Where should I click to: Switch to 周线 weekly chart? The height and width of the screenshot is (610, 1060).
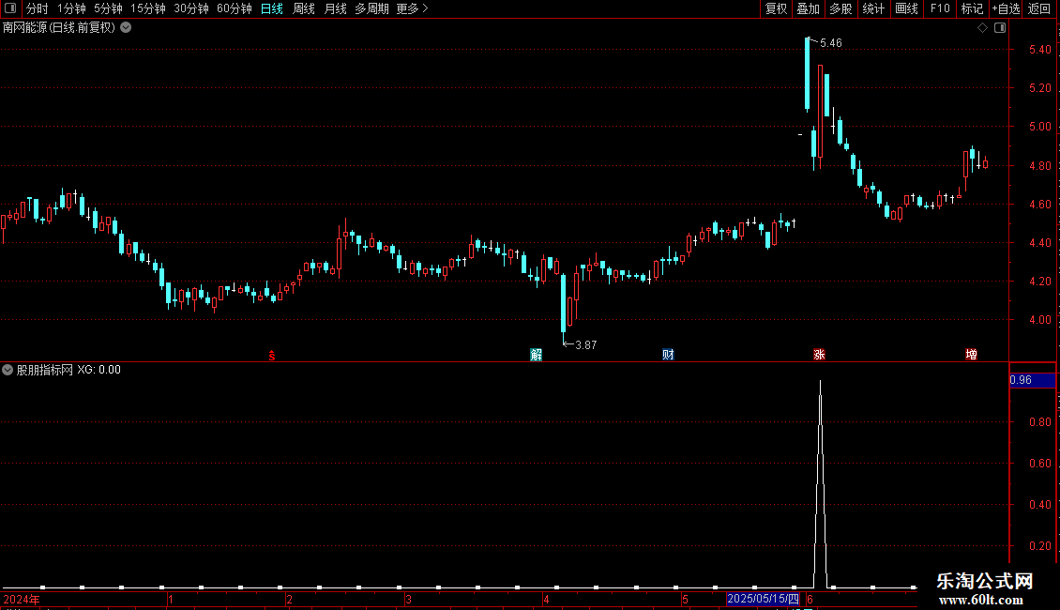coord(304,8)
